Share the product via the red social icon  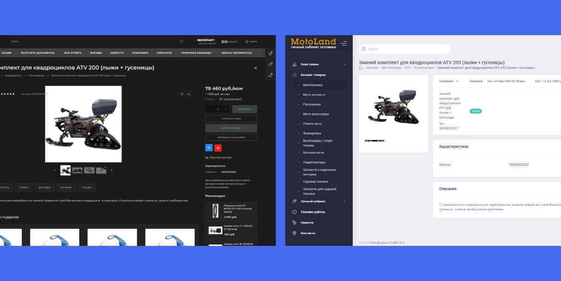[218, 148]
